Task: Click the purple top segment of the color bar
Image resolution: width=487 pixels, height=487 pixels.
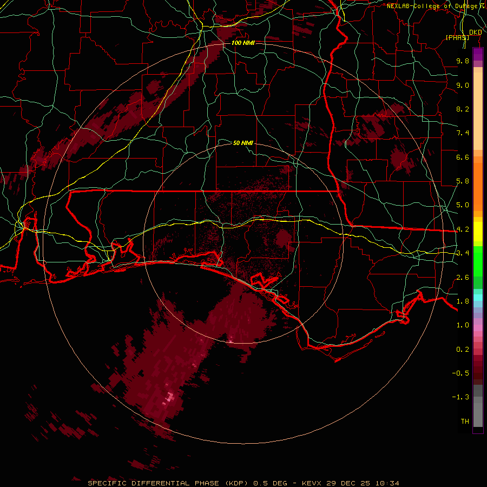Action: pyautogui.click(x=478, y=54)
